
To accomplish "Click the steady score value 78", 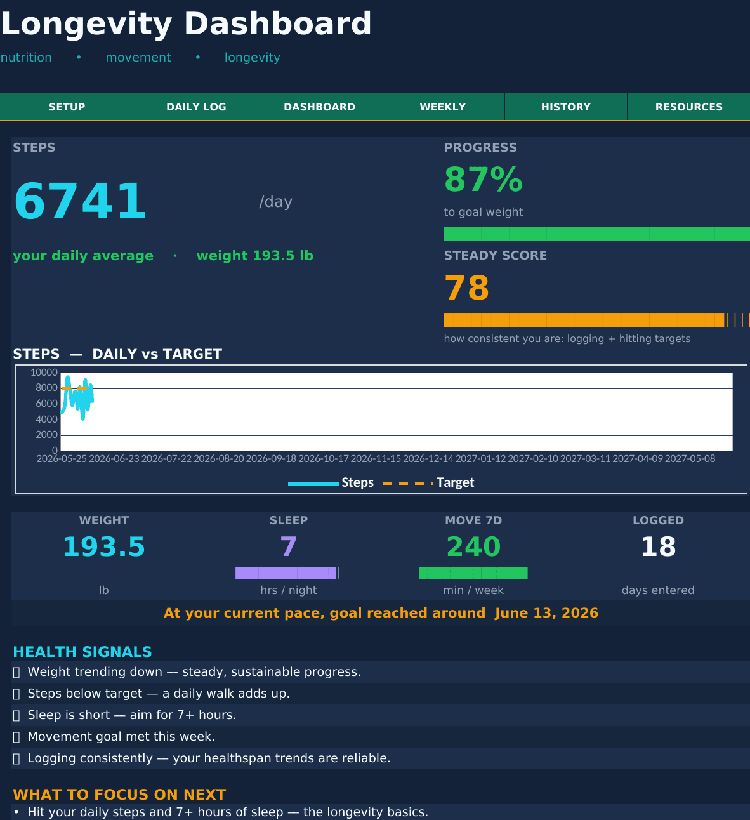I will tap(467, 288).
